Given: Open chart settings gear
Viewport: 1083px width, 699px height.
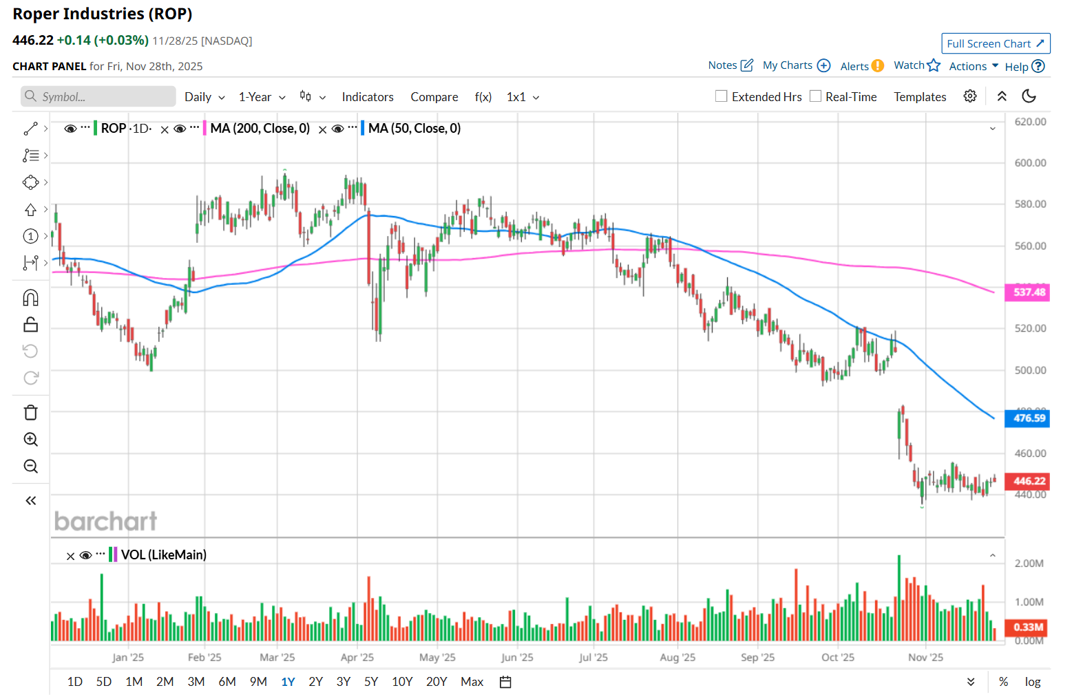Looking at the screenshot, I should coord(970,96).
